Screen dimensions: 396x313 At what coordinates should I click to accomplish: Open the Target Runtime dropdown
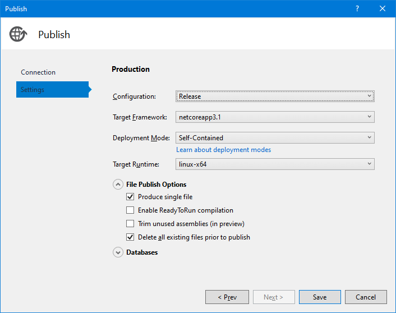click(x=275, y=164)
